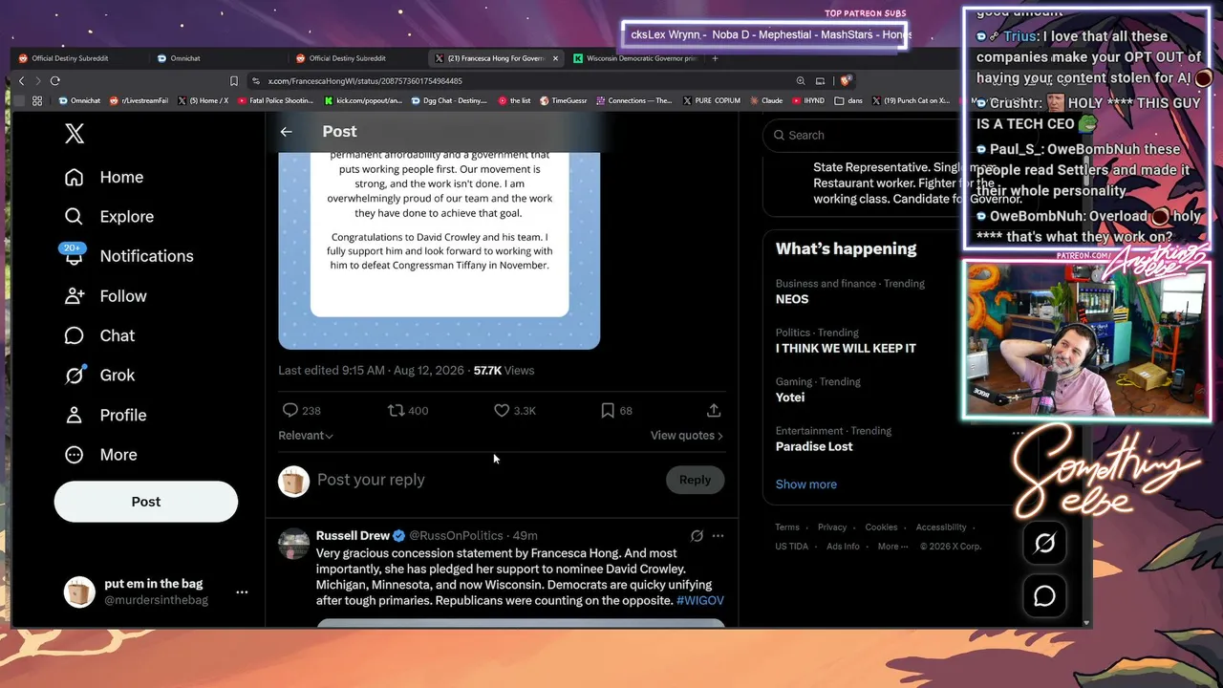Click the white Post button in sidebar
The width and height of the screenshot is (1223, 688).
[x=146, y=502]
